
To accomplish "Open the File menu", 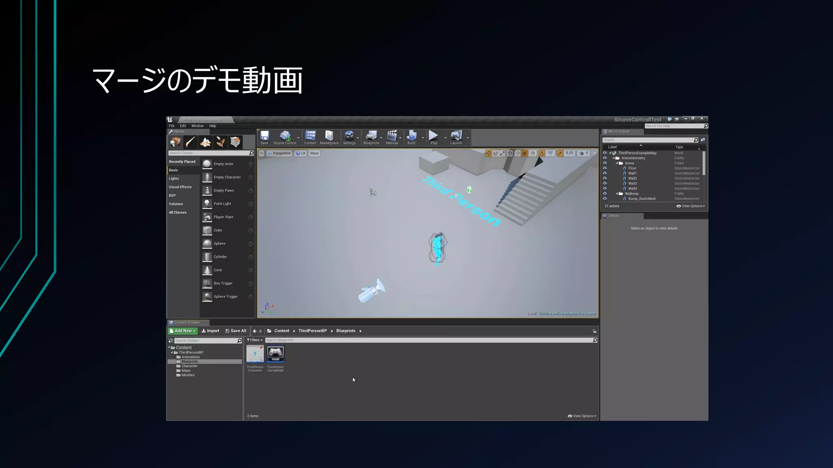I will tap(172, 126).
